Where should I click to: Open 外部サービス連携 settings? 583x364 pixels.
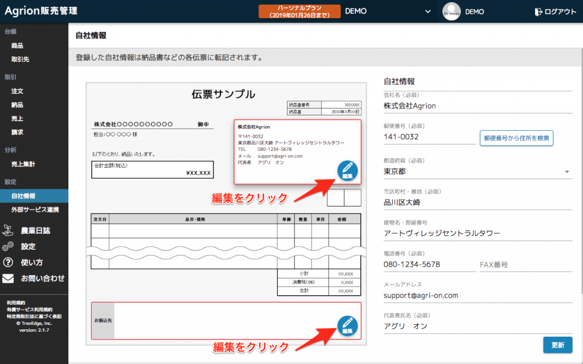click(x=35, y=210)
